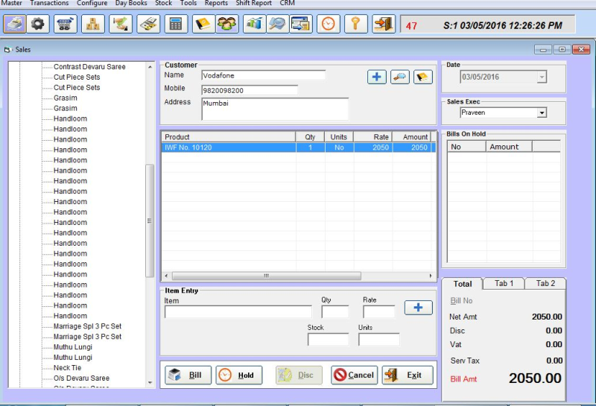Open the CRM menu
Image resolution: width=596 pixels, height=406 pixels.
point(287,3)
